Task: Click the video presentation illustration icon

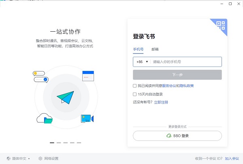Action: pos(87,119)
